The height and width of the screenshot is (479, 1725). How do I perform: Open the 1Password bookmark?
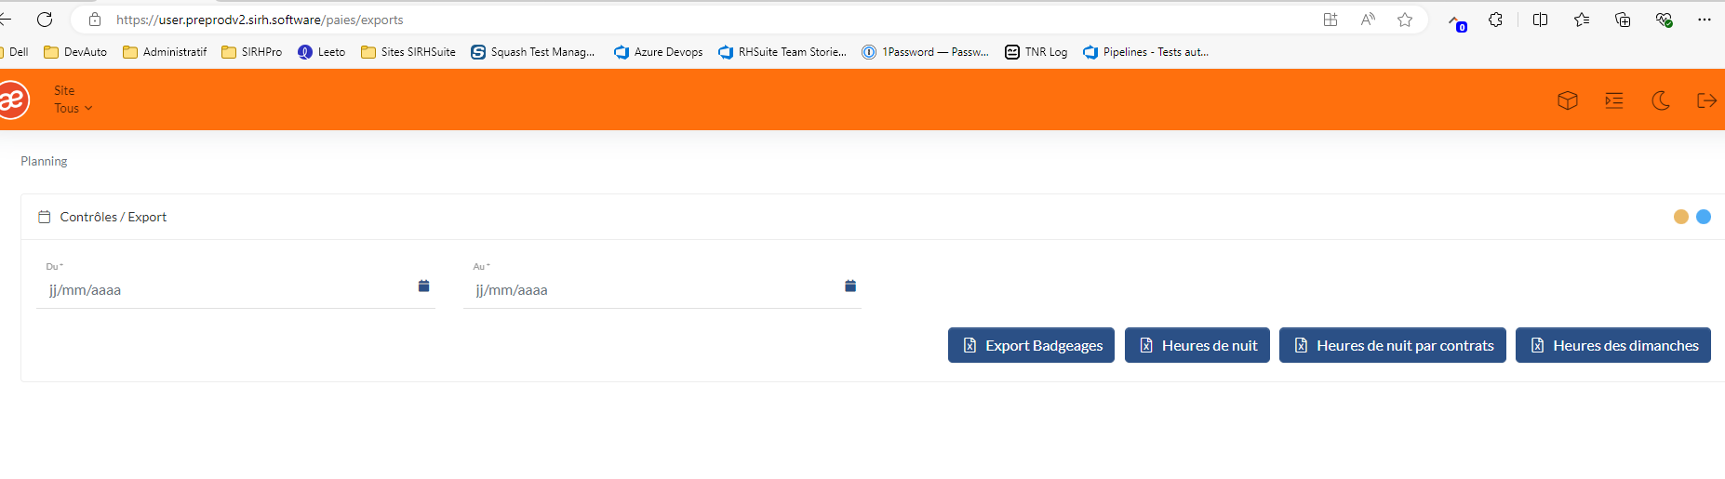coord(926,52)
